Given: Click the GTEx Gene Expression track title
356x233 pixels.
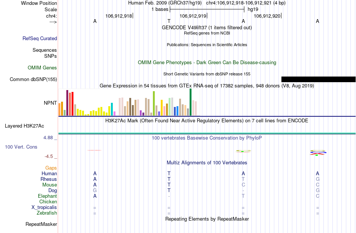Looking at the screenshot, I should [207, 86].
